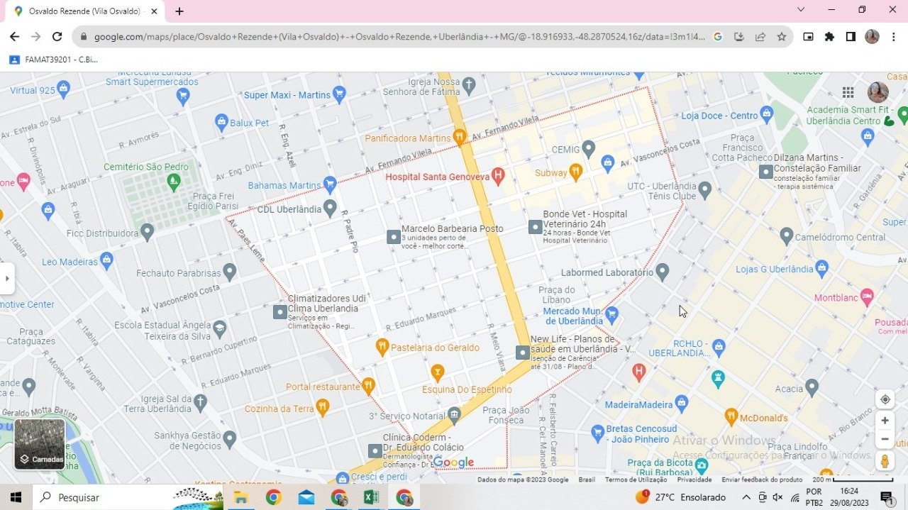Open the Chrome extensions puzzle icon

click(829, 37)
